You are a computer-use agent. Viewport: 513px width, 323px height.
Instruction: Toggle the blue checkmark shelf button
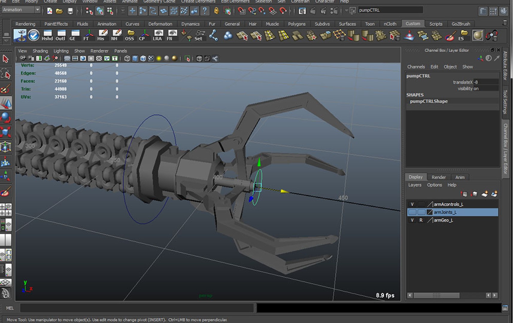pyautogui.click(x=34, y=35)
